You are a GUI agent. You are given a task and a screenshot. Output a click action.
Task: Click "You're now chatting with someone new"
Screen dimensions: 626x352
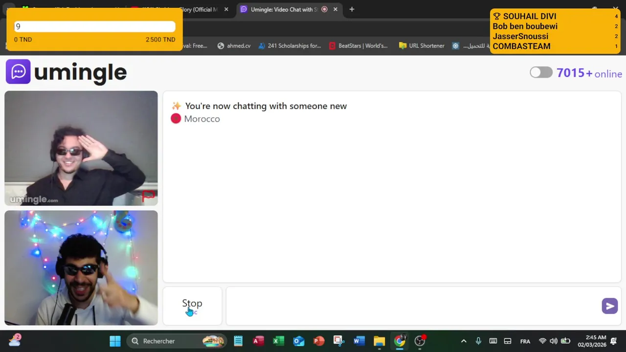click(266, 106)
